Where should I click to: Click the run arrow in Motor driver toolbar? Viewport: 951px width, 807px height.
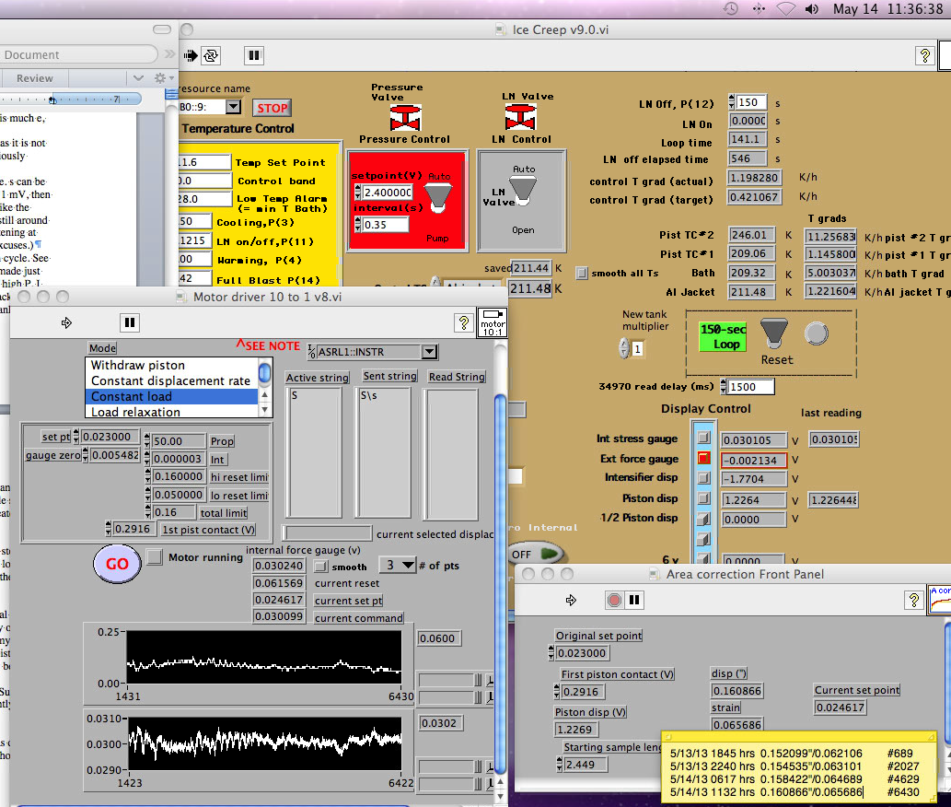click(x=67, y=322)
